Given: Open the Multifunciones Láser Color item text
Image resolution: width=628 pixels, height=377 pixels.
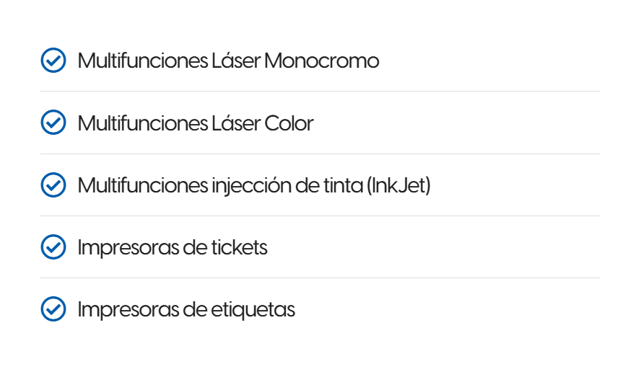Looking at the screenshot, I should (195, 123).
